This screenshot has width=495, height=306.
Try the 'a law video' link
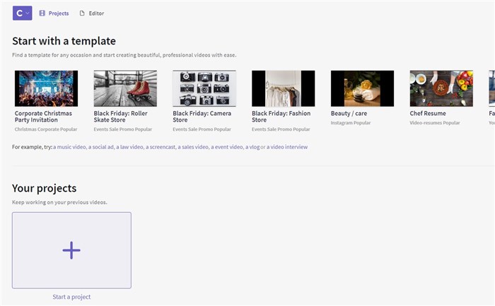tap(129, 147)
